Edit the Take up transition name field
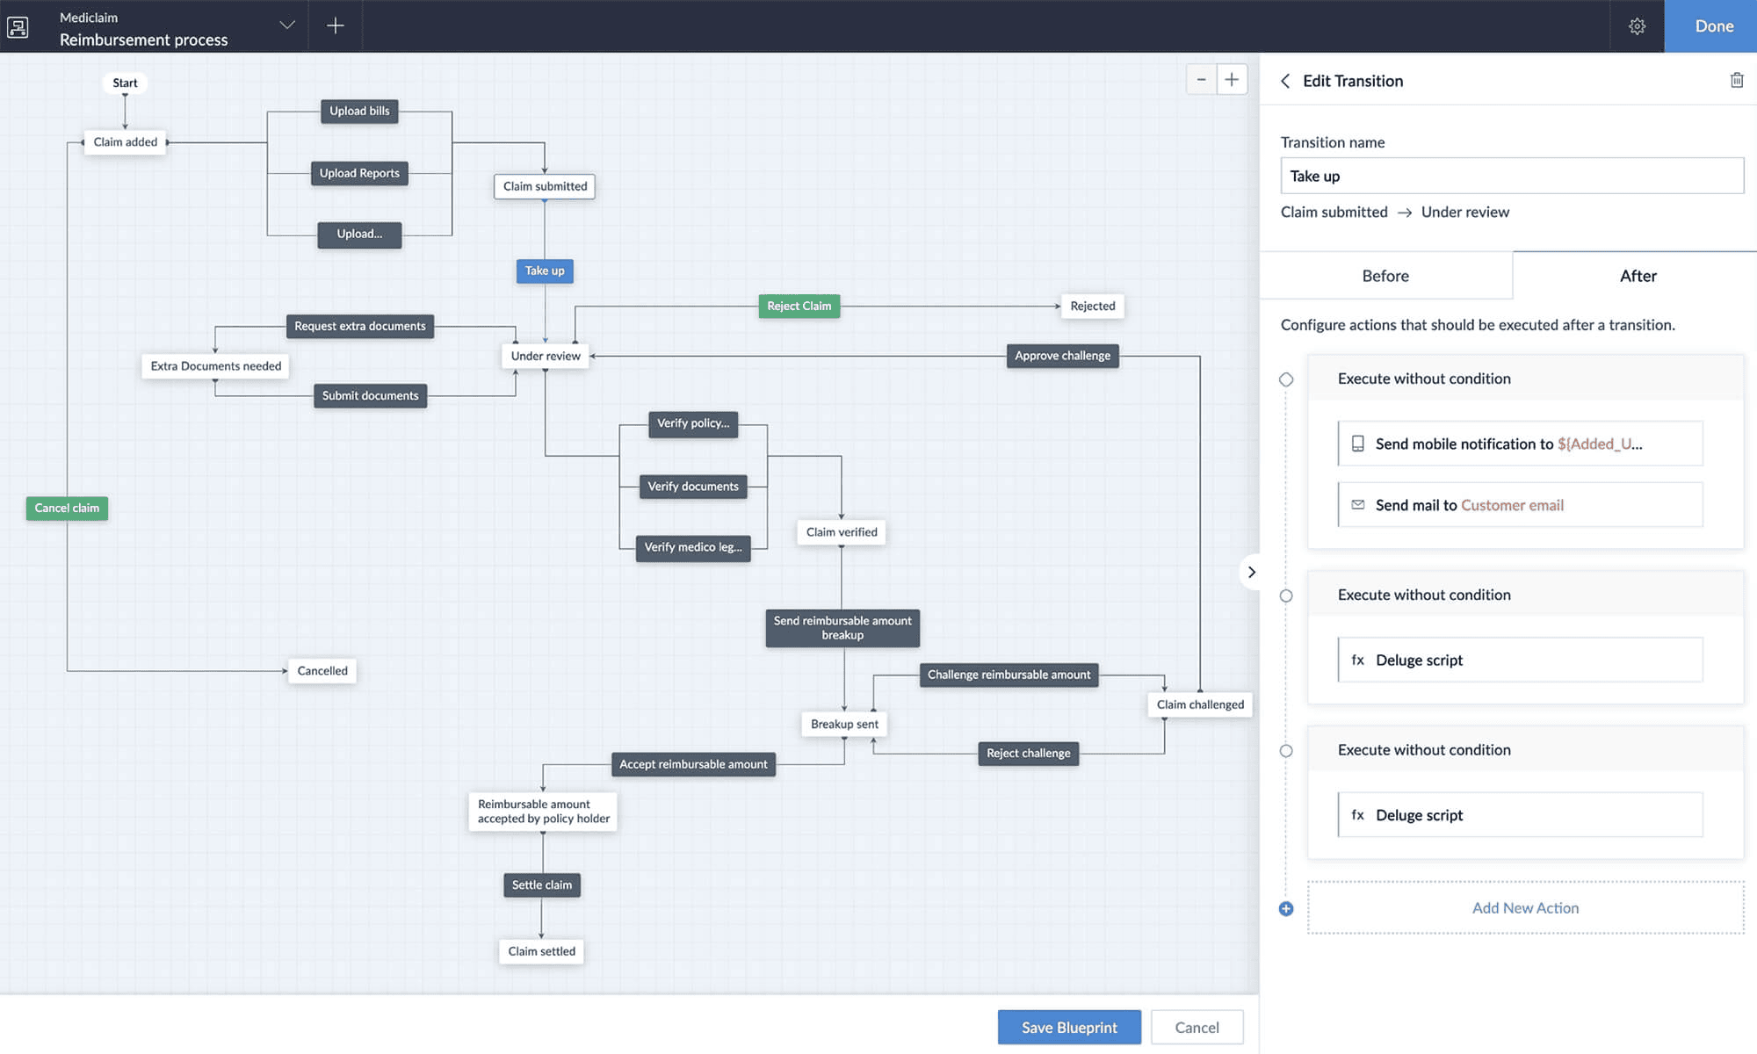This screenshot has width=1757, height=1054. [x=1511, y=176]
